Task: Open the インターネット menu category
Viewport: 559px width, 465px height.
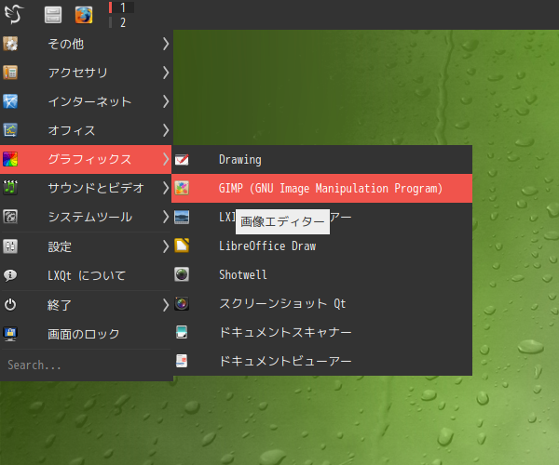Action: point(86,101)
